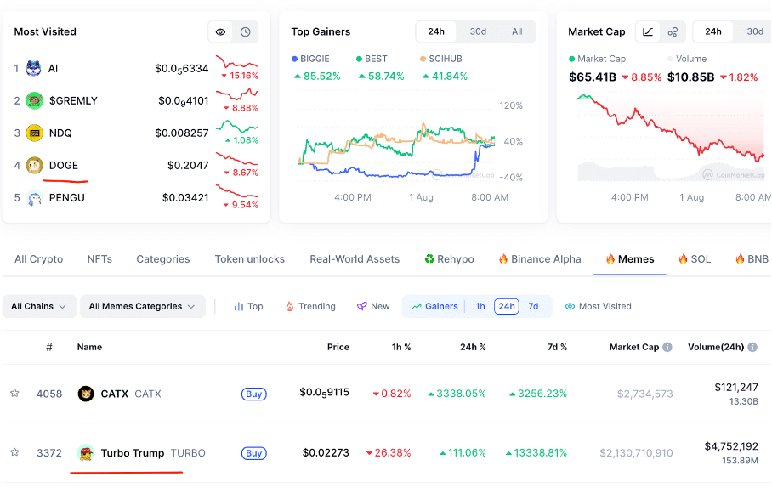
Task: Click the DOGE coin logo
Action: tap(34, 165)
